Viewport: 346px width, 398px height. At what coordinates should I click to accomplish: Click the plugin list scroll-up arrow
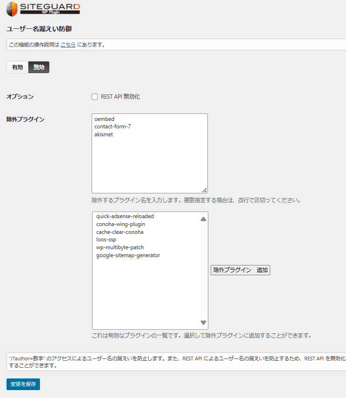coord(203,219)
